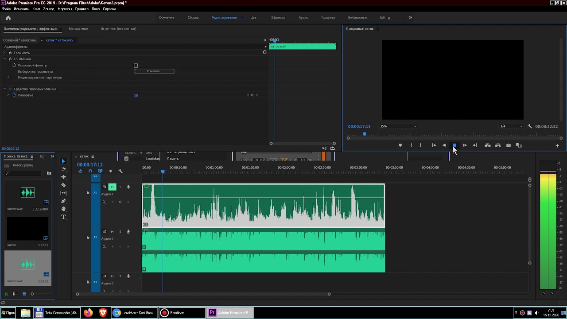Mute the Аудио 2 track
The width and height of the screenshot is (567, 319).
(x=112, y=232)
